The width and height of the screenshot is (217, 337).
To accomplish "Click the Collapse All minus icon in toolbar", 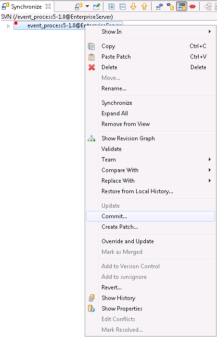I will (x=123, y=7).
